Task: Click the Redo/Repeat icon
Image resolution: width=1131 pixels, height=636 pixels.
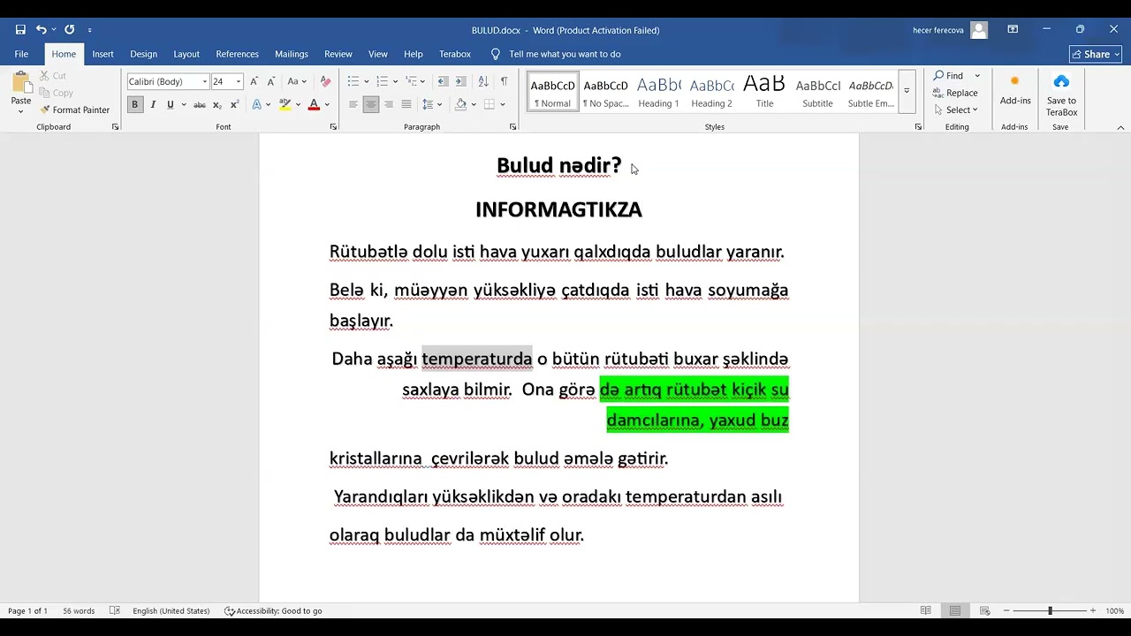Action: coord(70,30)
